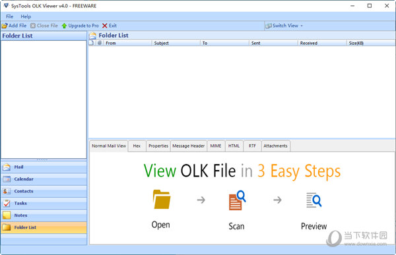Screen dimensions: 396x255
Task: Close the OLK Viewer window
Action: tap(387, 5)
